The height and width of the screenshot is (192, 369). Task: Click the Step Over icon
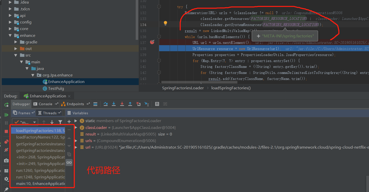(x=106, y=104)
